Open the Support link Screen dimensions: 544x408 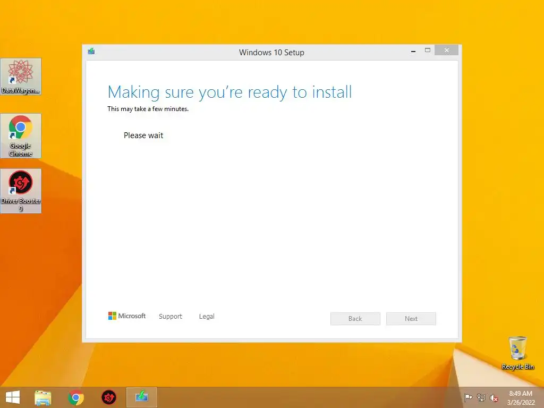point(171,317)
